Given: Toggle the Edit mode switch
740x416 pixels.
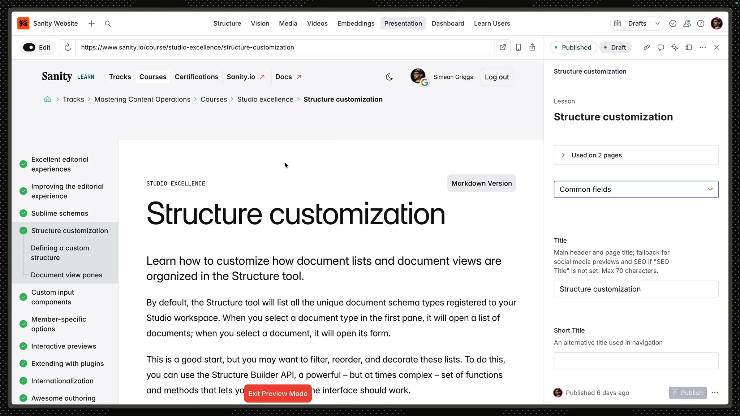Looking at the screenshot, I should 29,47.
